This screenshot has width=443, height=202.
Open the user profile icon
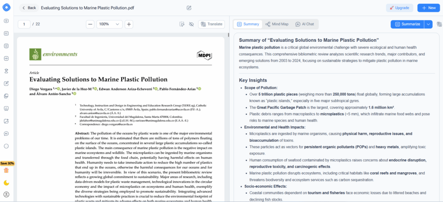point(6,194)
